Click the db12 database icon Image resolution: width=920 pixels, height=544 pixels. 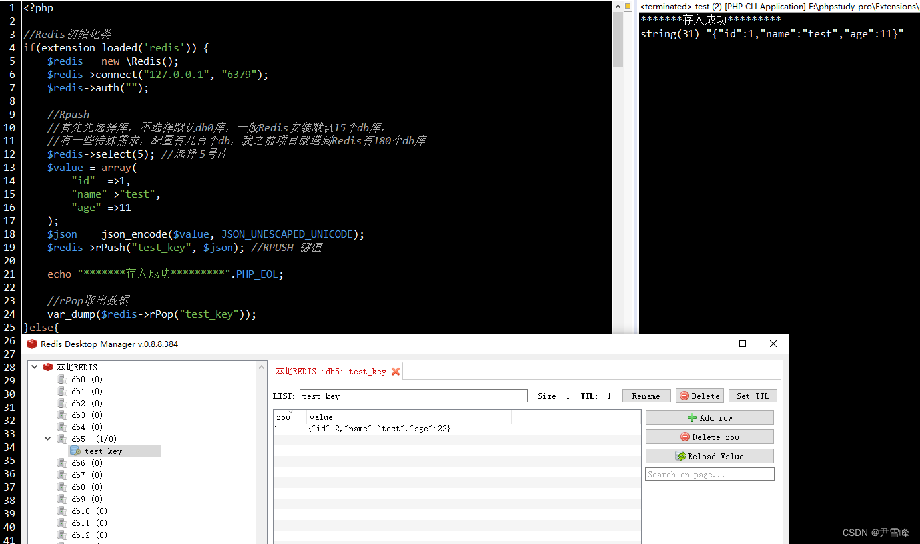point(62,535)
